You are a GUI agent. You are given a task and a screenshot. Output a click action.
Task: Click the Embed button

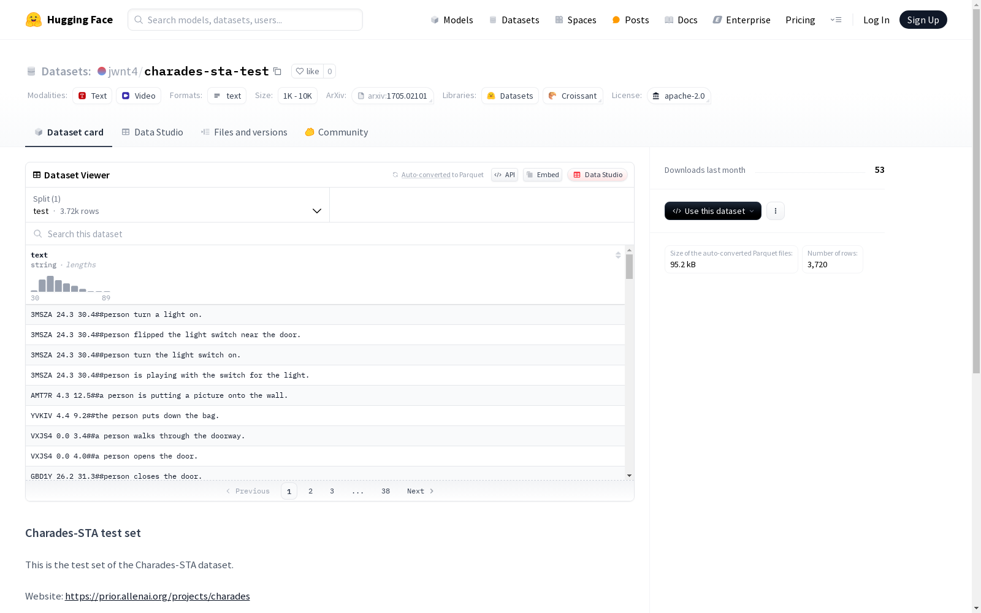click(543, 175)
